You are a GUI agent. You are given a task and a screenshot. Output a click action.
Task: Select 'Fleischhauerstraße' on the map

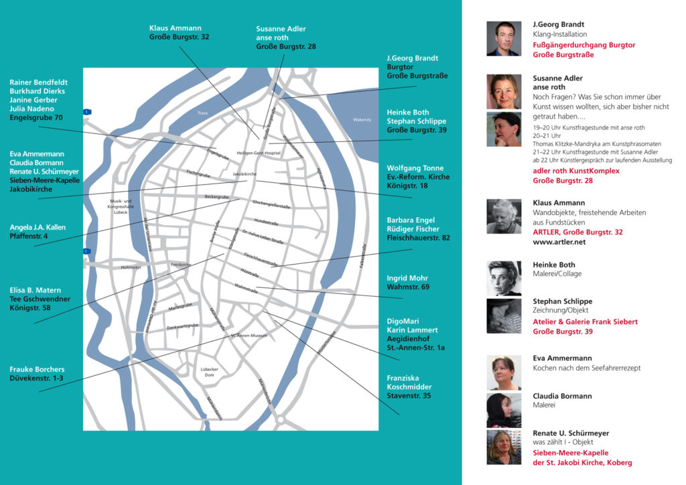pyautogui.click(x=261, y=259)
